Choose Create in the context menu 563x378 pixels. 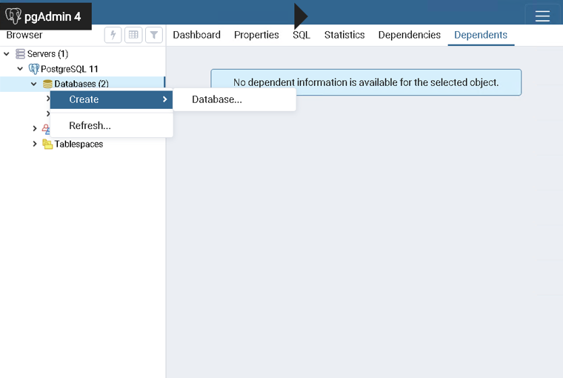pyautogui.click(x=111, y=99)
